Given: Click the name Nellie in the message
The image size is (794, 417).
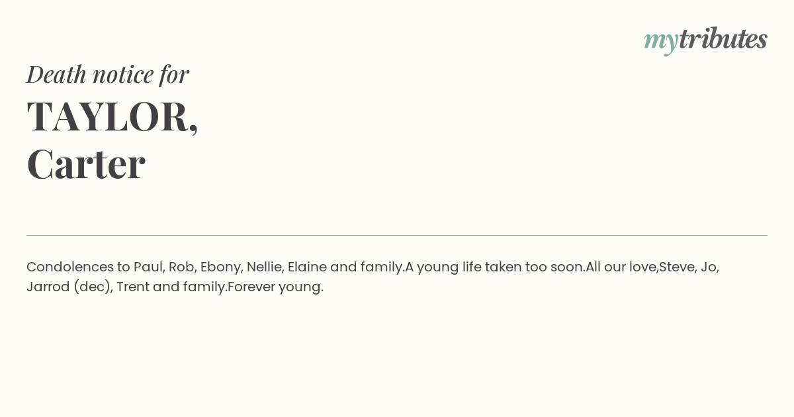Looking at the screenshot, I should [x=264, y=267].
